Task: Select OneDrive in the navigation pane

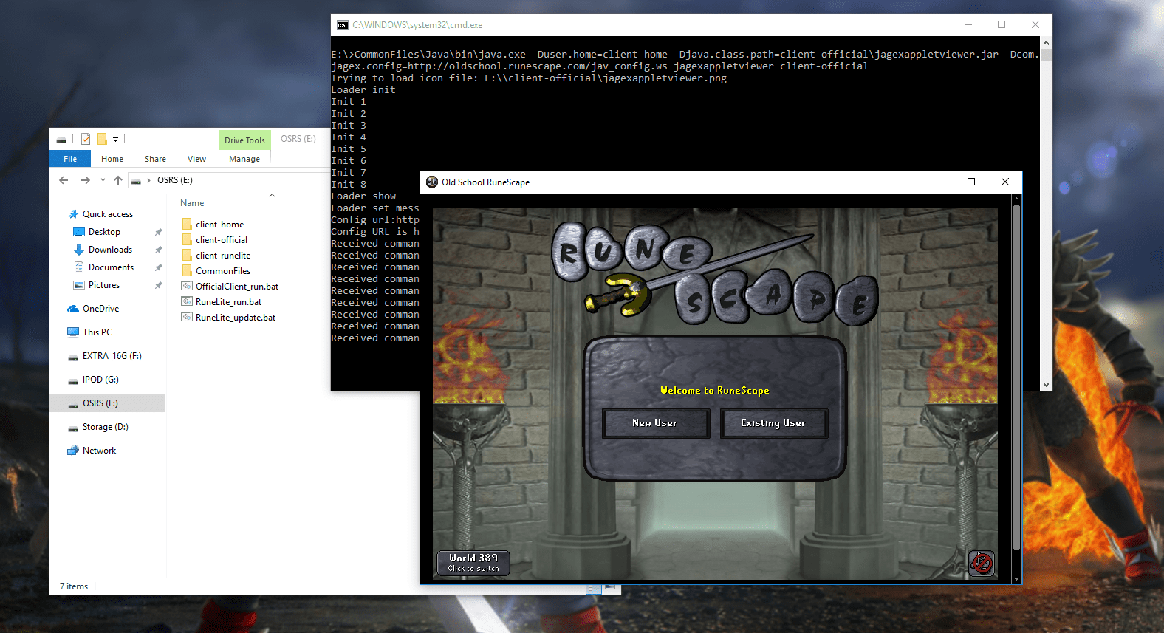Action: [x=100, y=309]
